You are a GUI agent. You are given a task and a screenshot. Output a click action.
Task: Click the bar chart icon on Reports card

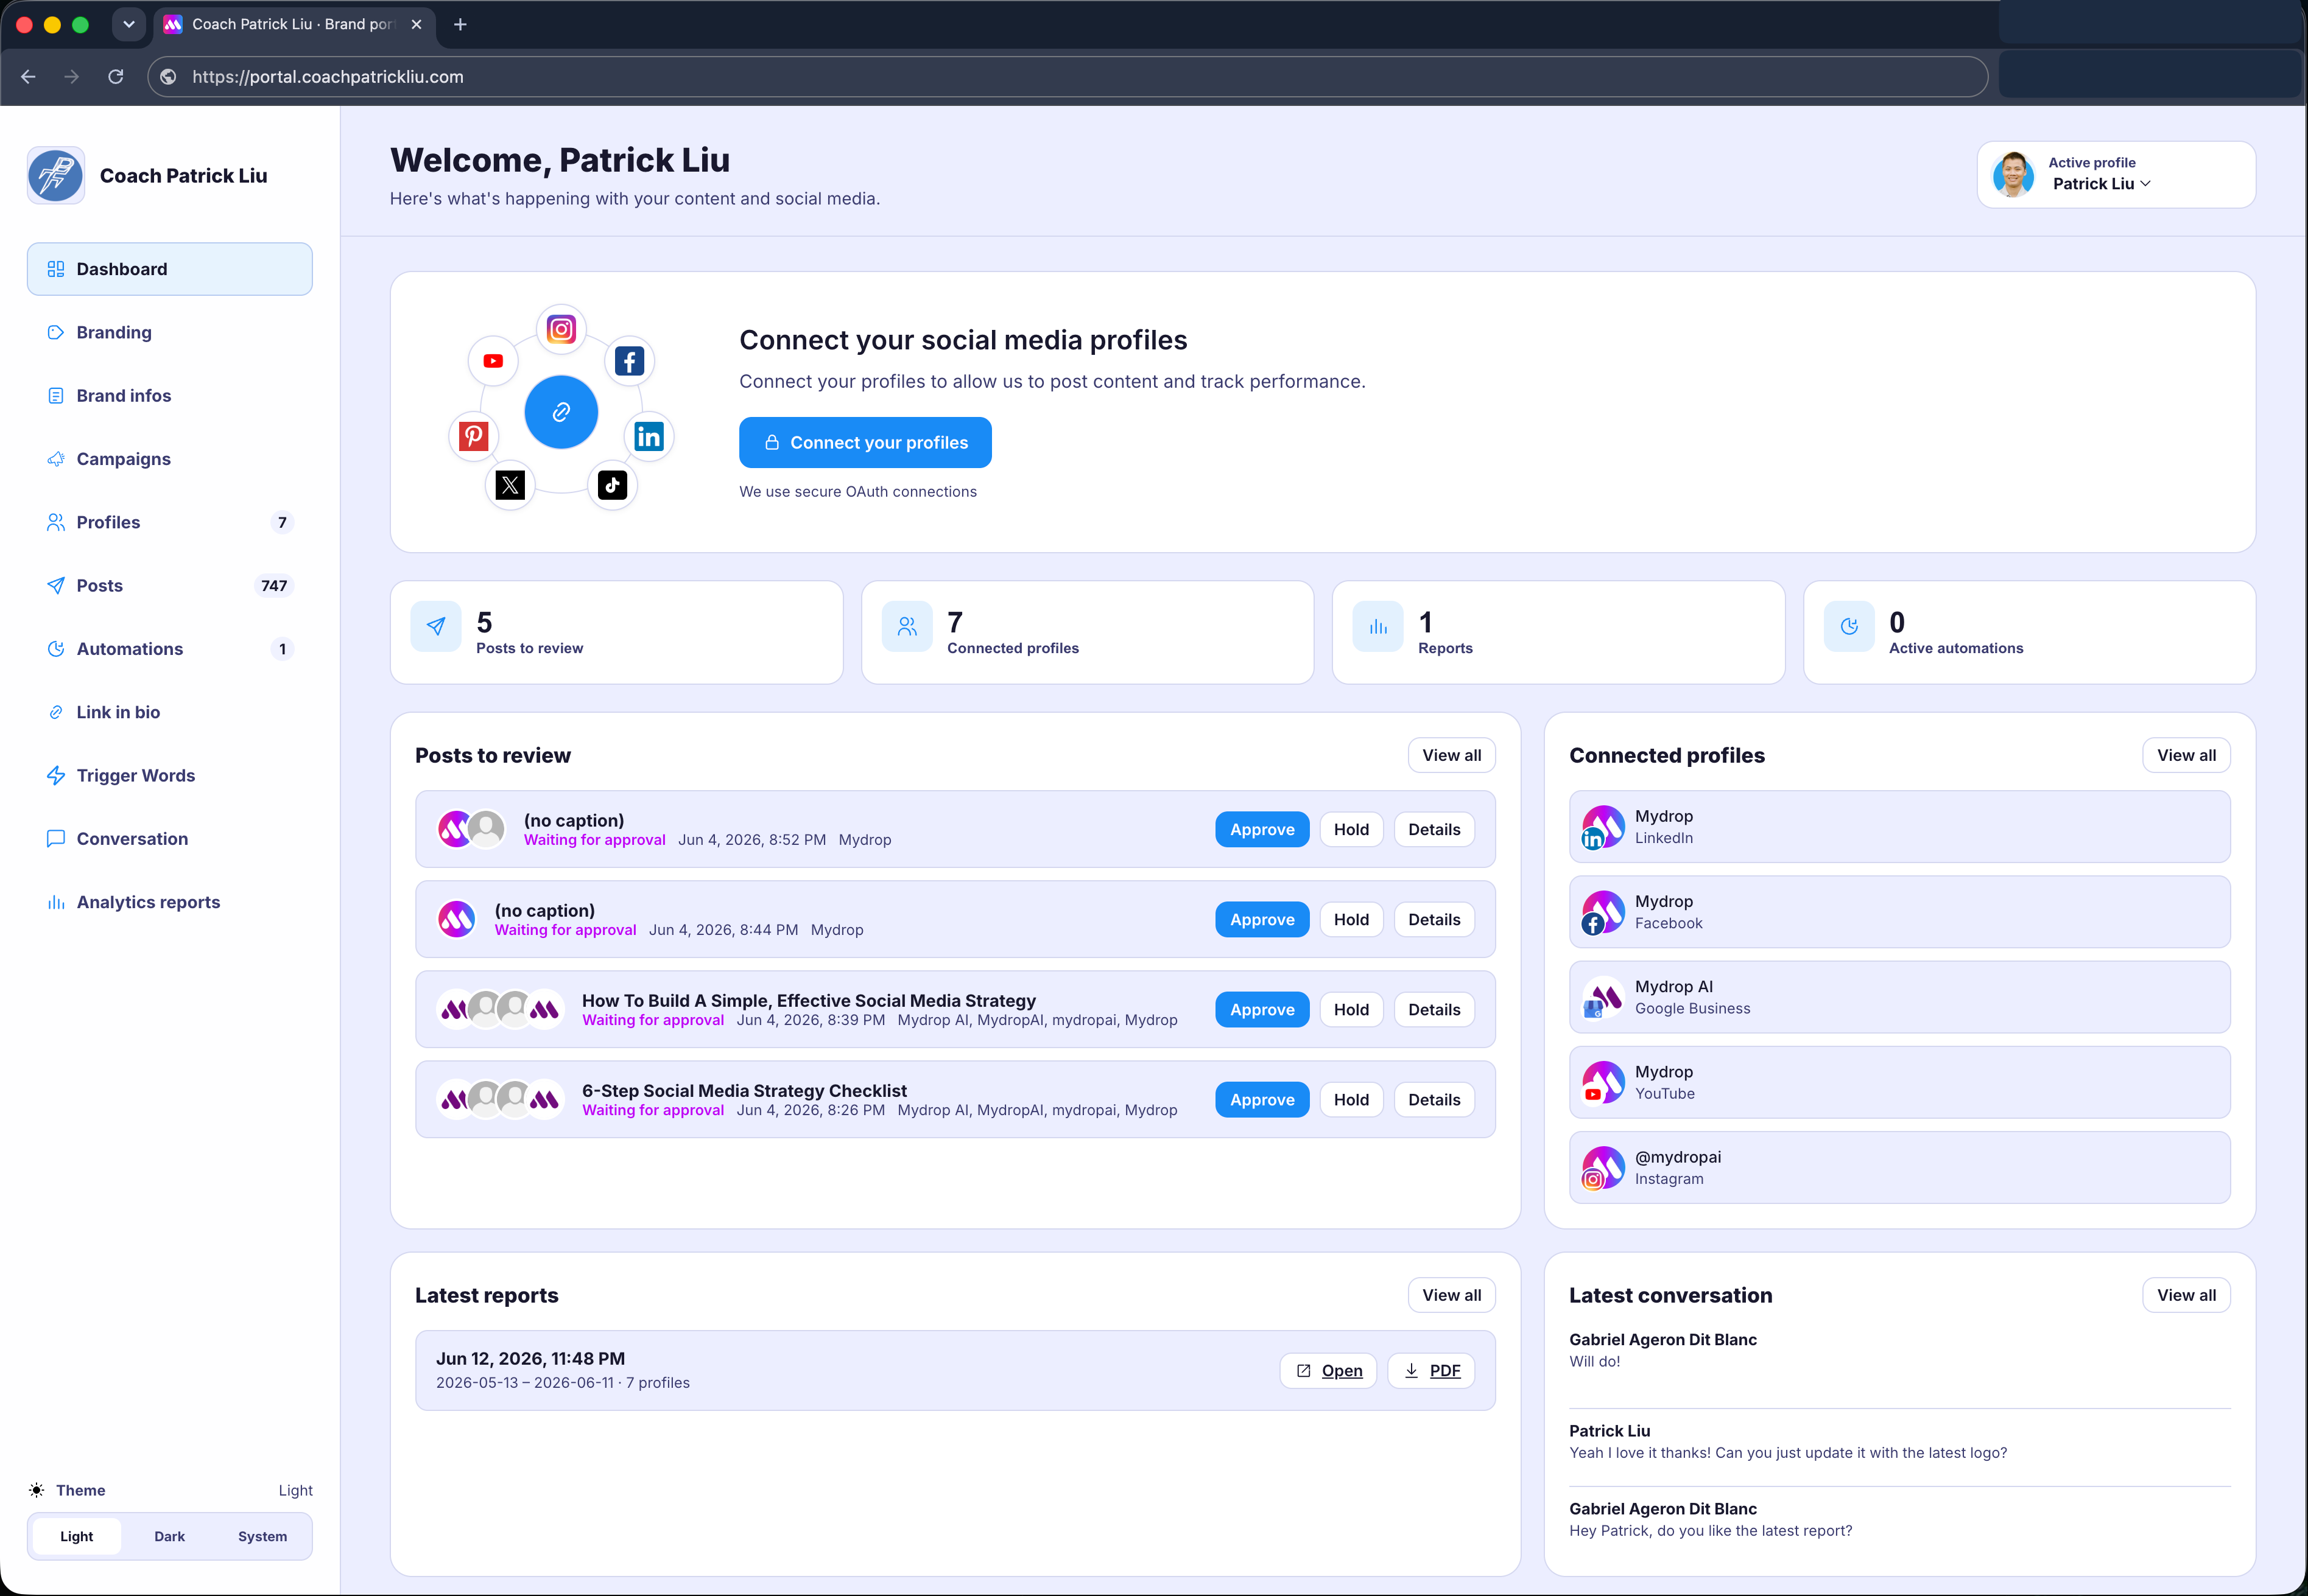click(1377, 627)
